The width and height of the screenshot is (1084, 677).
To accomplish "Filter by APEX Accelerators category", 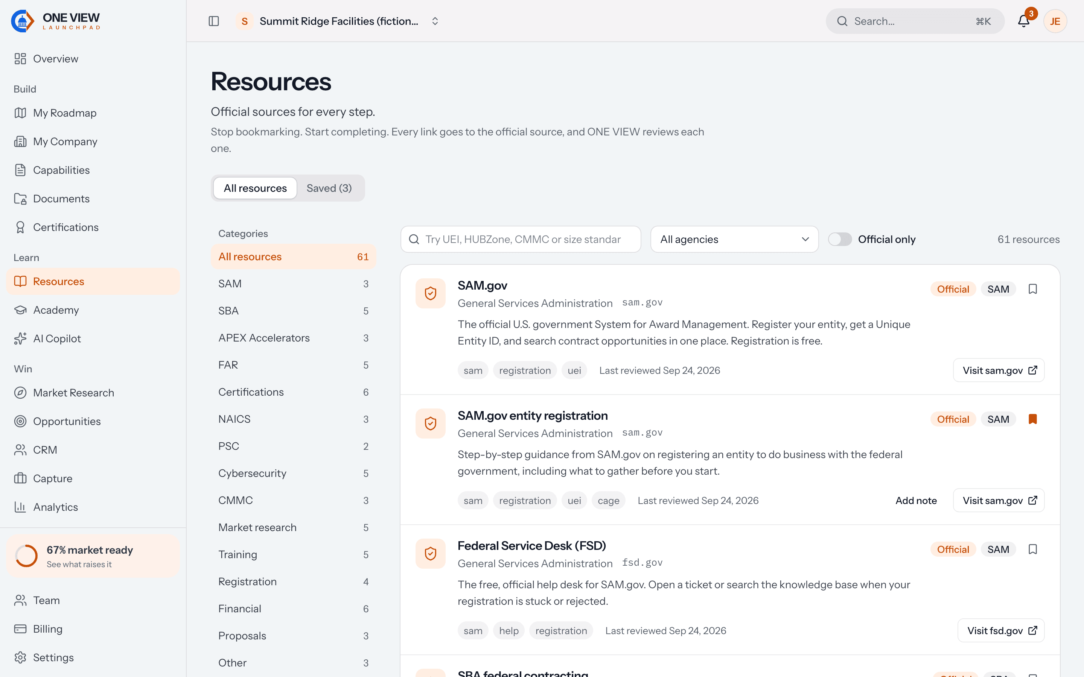I will click(294, 338).
